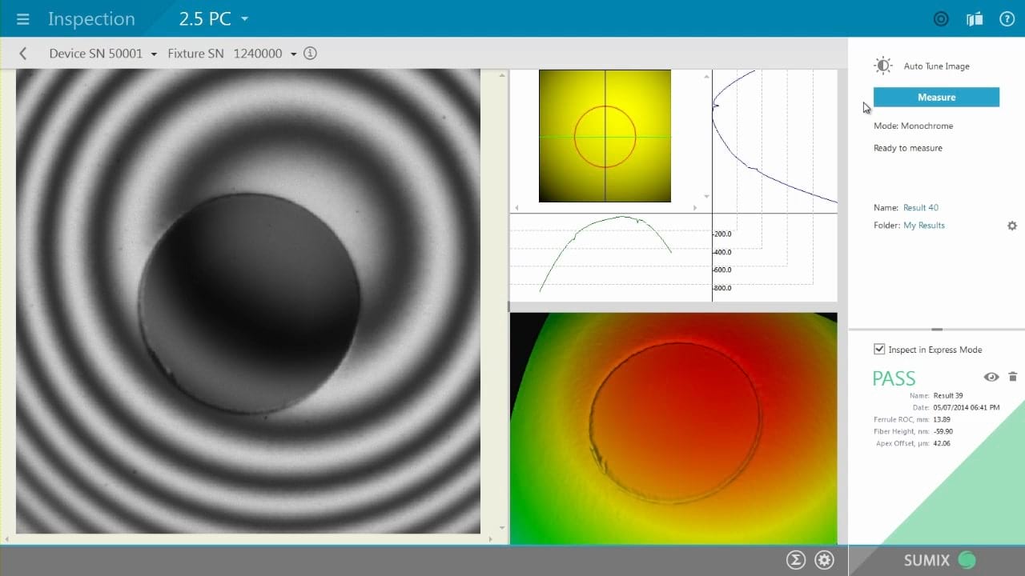This screenshot has height=576, width=1025.
Task: Click the "-400.0" axis label
Action: (722, 252)
